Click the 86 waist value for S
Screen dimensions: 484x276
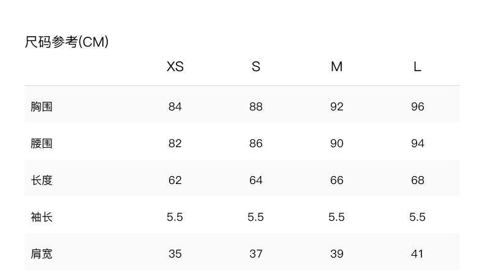pyautogui.click(x=256, y=144)
